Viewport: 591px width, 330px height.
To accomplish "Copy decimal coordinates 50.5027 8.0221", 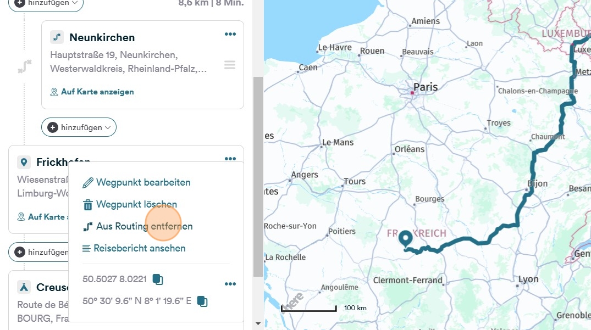I will coord(158,279).
